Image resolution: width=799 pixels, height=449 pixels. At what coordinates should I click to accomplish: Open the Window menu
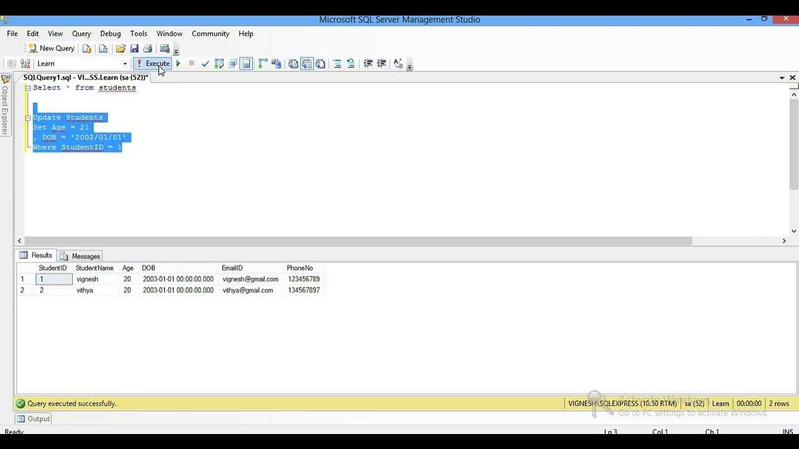[169, 34]
